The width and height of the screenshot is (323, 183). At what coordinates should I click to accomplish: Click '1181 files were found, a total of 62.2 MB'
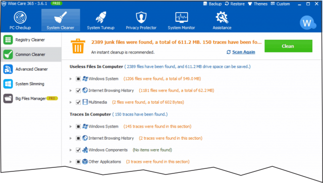tap(177, 90)
